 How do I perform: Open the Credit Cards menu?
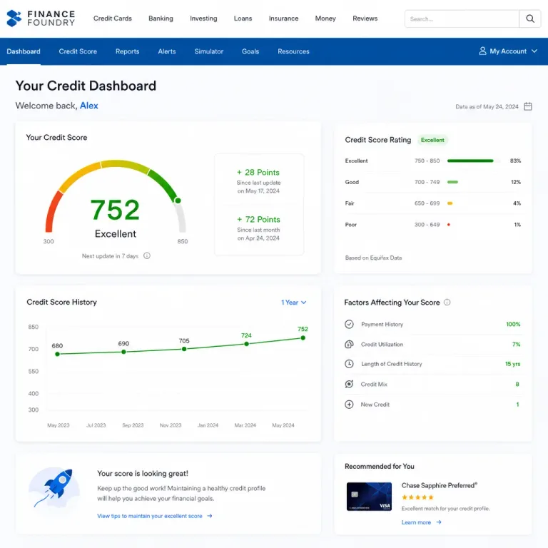tap(113, 18)
